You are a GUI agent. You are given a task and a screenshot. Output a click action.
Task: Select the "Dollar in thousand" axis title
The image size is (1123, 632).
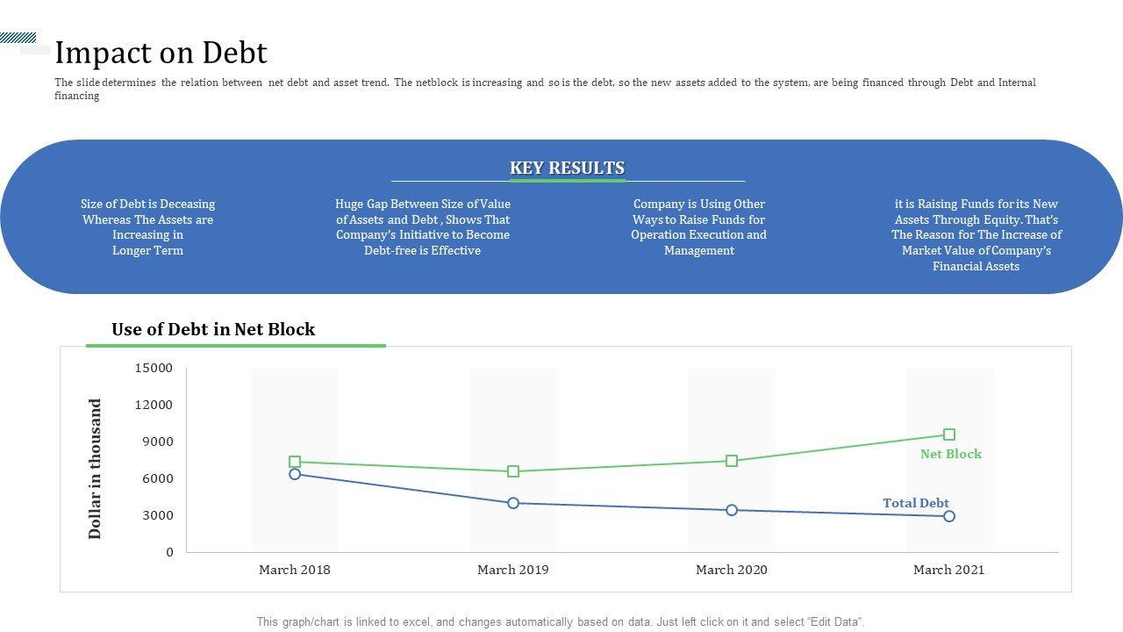tap(95, 469)
